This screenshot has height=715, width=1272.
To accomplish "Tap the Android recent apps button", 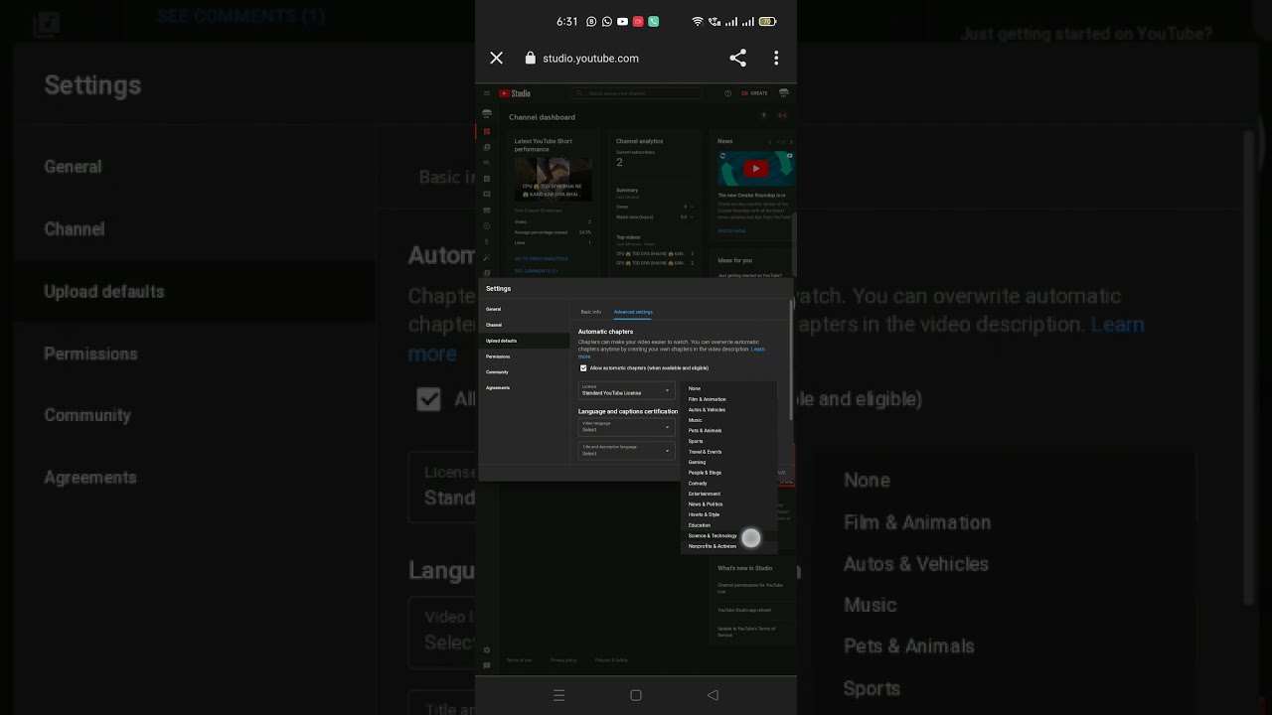I will 558,695.
